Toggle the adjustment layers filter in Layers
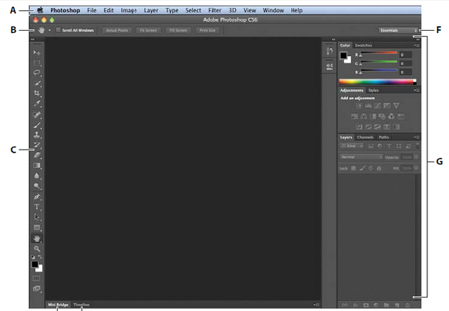 pos(379,146)
